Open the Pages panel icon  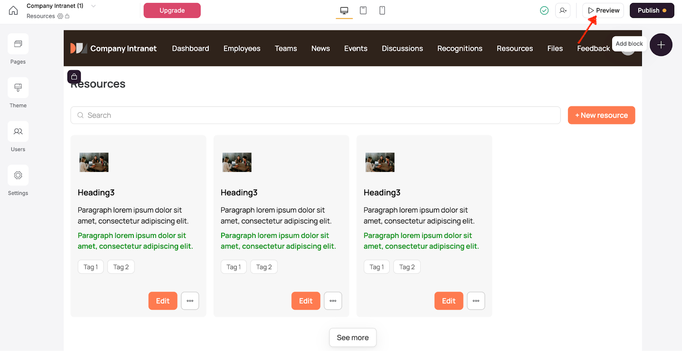18,44
